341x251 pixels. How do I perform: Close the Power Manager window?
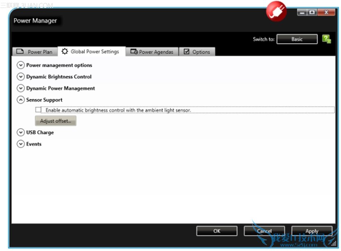(x=326, y=13)
